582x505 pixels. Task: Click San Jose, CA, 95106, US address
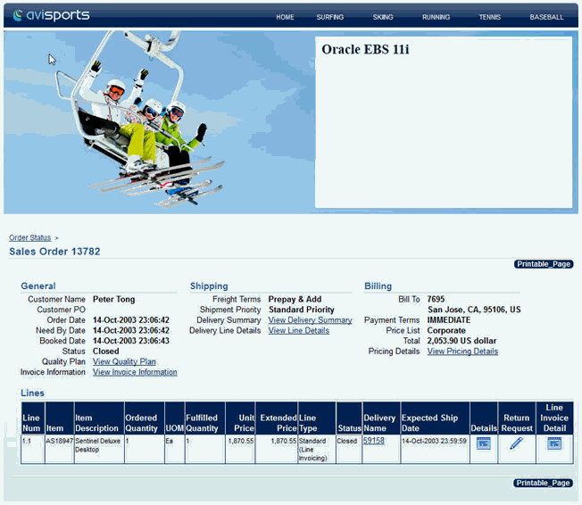474,310
